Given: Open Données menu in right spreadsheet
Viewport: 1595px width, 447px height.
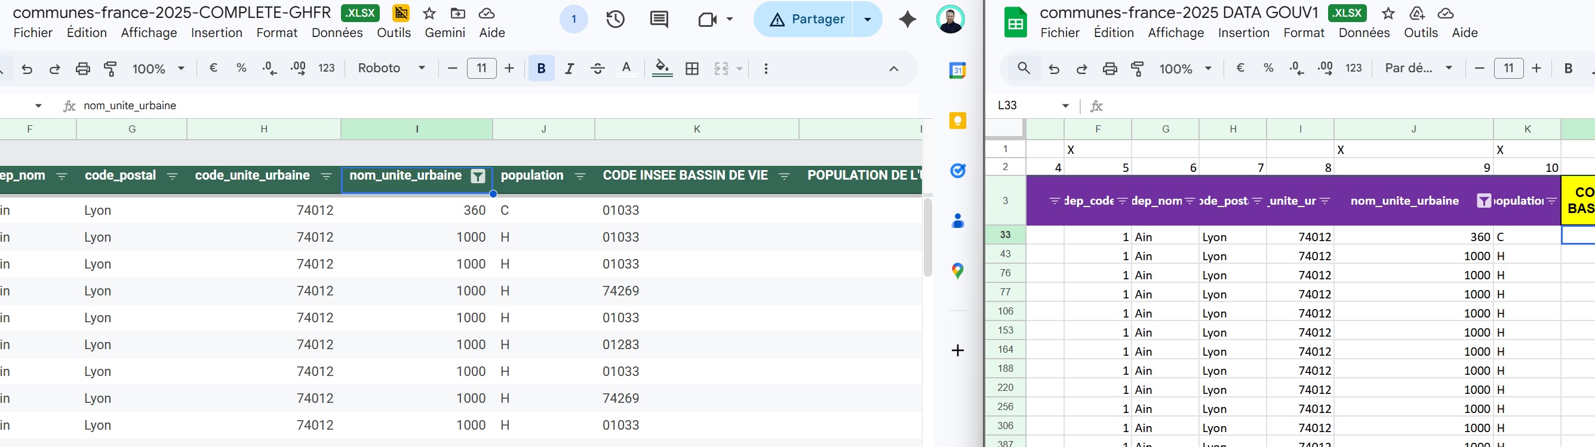Looking at the screenshot, I should point(1363,33).
